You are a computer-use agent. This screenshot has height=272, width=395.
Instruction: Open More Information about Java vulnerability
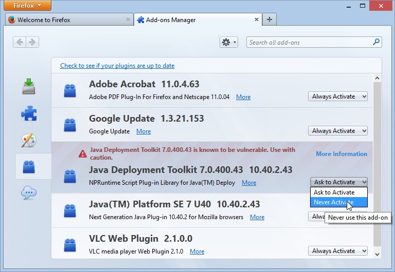[342, 154]
